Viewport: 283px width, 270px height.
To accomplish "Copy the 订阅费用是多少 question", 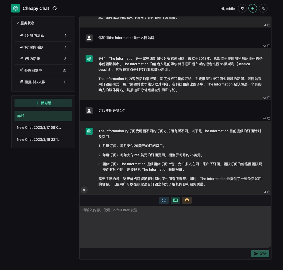I will (269, 118).
